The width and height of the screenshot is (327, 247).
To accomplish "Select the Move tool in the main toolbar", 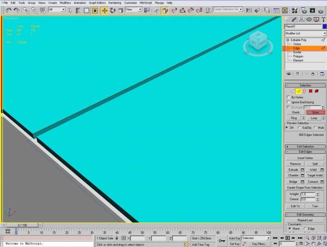I will coord(105,11).
